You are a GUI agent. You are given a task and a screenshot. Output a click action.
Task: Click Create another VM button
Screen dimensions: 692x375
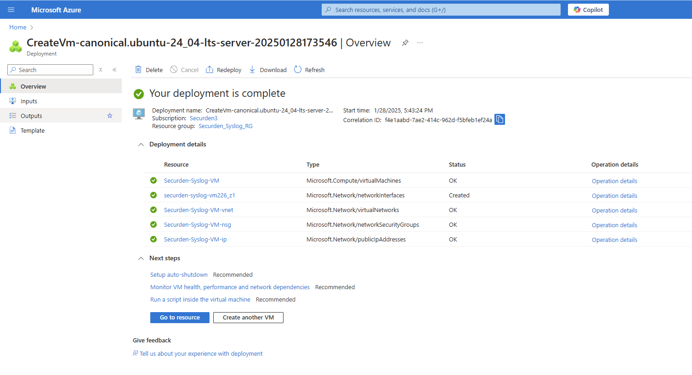[248, 318]
